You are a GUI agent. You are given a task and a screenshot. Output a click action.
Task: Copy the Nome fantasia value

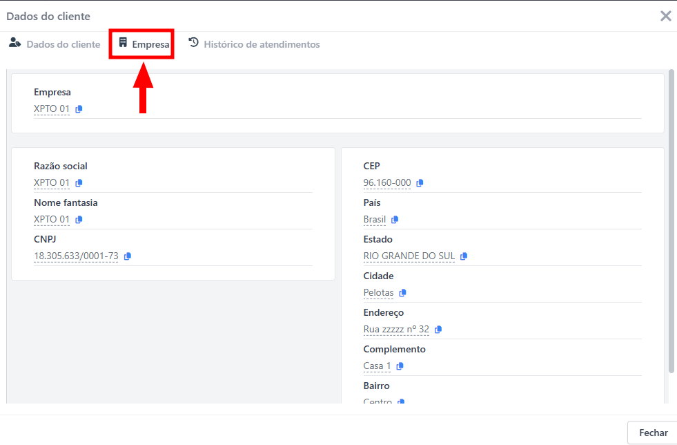[79, 220]
